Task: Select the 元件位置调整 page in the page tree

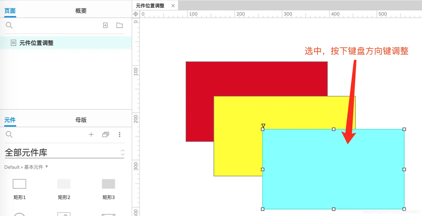Action: coord(66,43)
